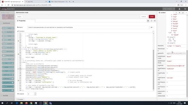Open the debug sidebar tab icon
The height and width of the screenshot is (105, 188).
(179, 13)
